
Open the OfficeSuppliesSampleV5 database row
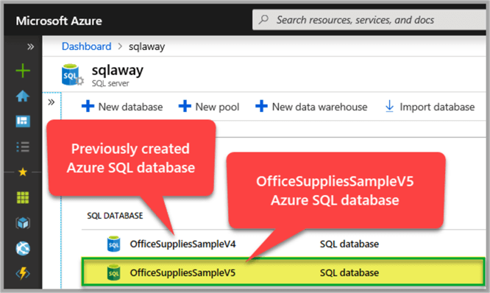[x=283, y=272]
